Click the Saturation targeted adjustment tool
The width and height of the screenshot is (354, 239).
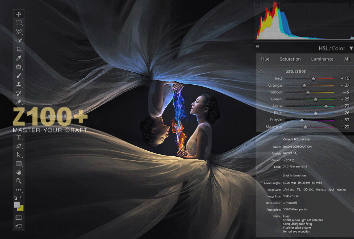pos(261,72)
